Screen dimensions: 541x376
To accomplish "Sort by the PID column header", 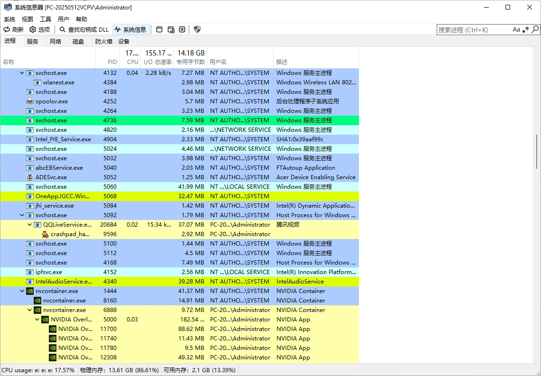I will (x=107, y=57).
